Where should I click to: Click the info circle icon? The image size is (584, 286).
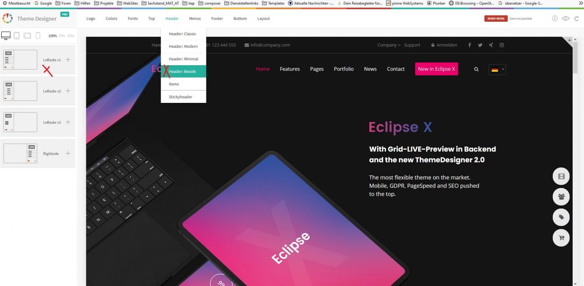tap(555, 19)
